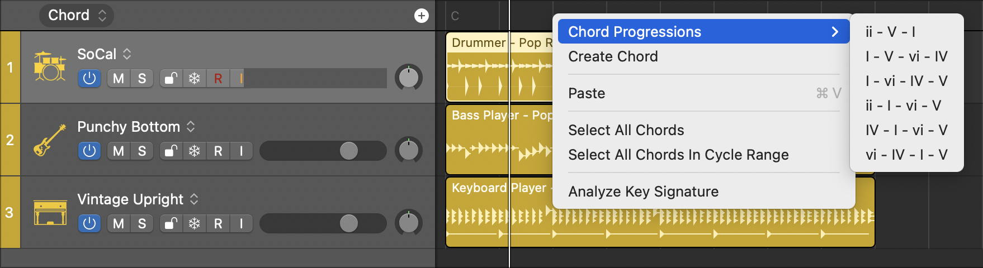983x268 pixels.
Task: Pick the I - V - vi - IV progression
Action: pyautogui.click(x=906, y=56)
